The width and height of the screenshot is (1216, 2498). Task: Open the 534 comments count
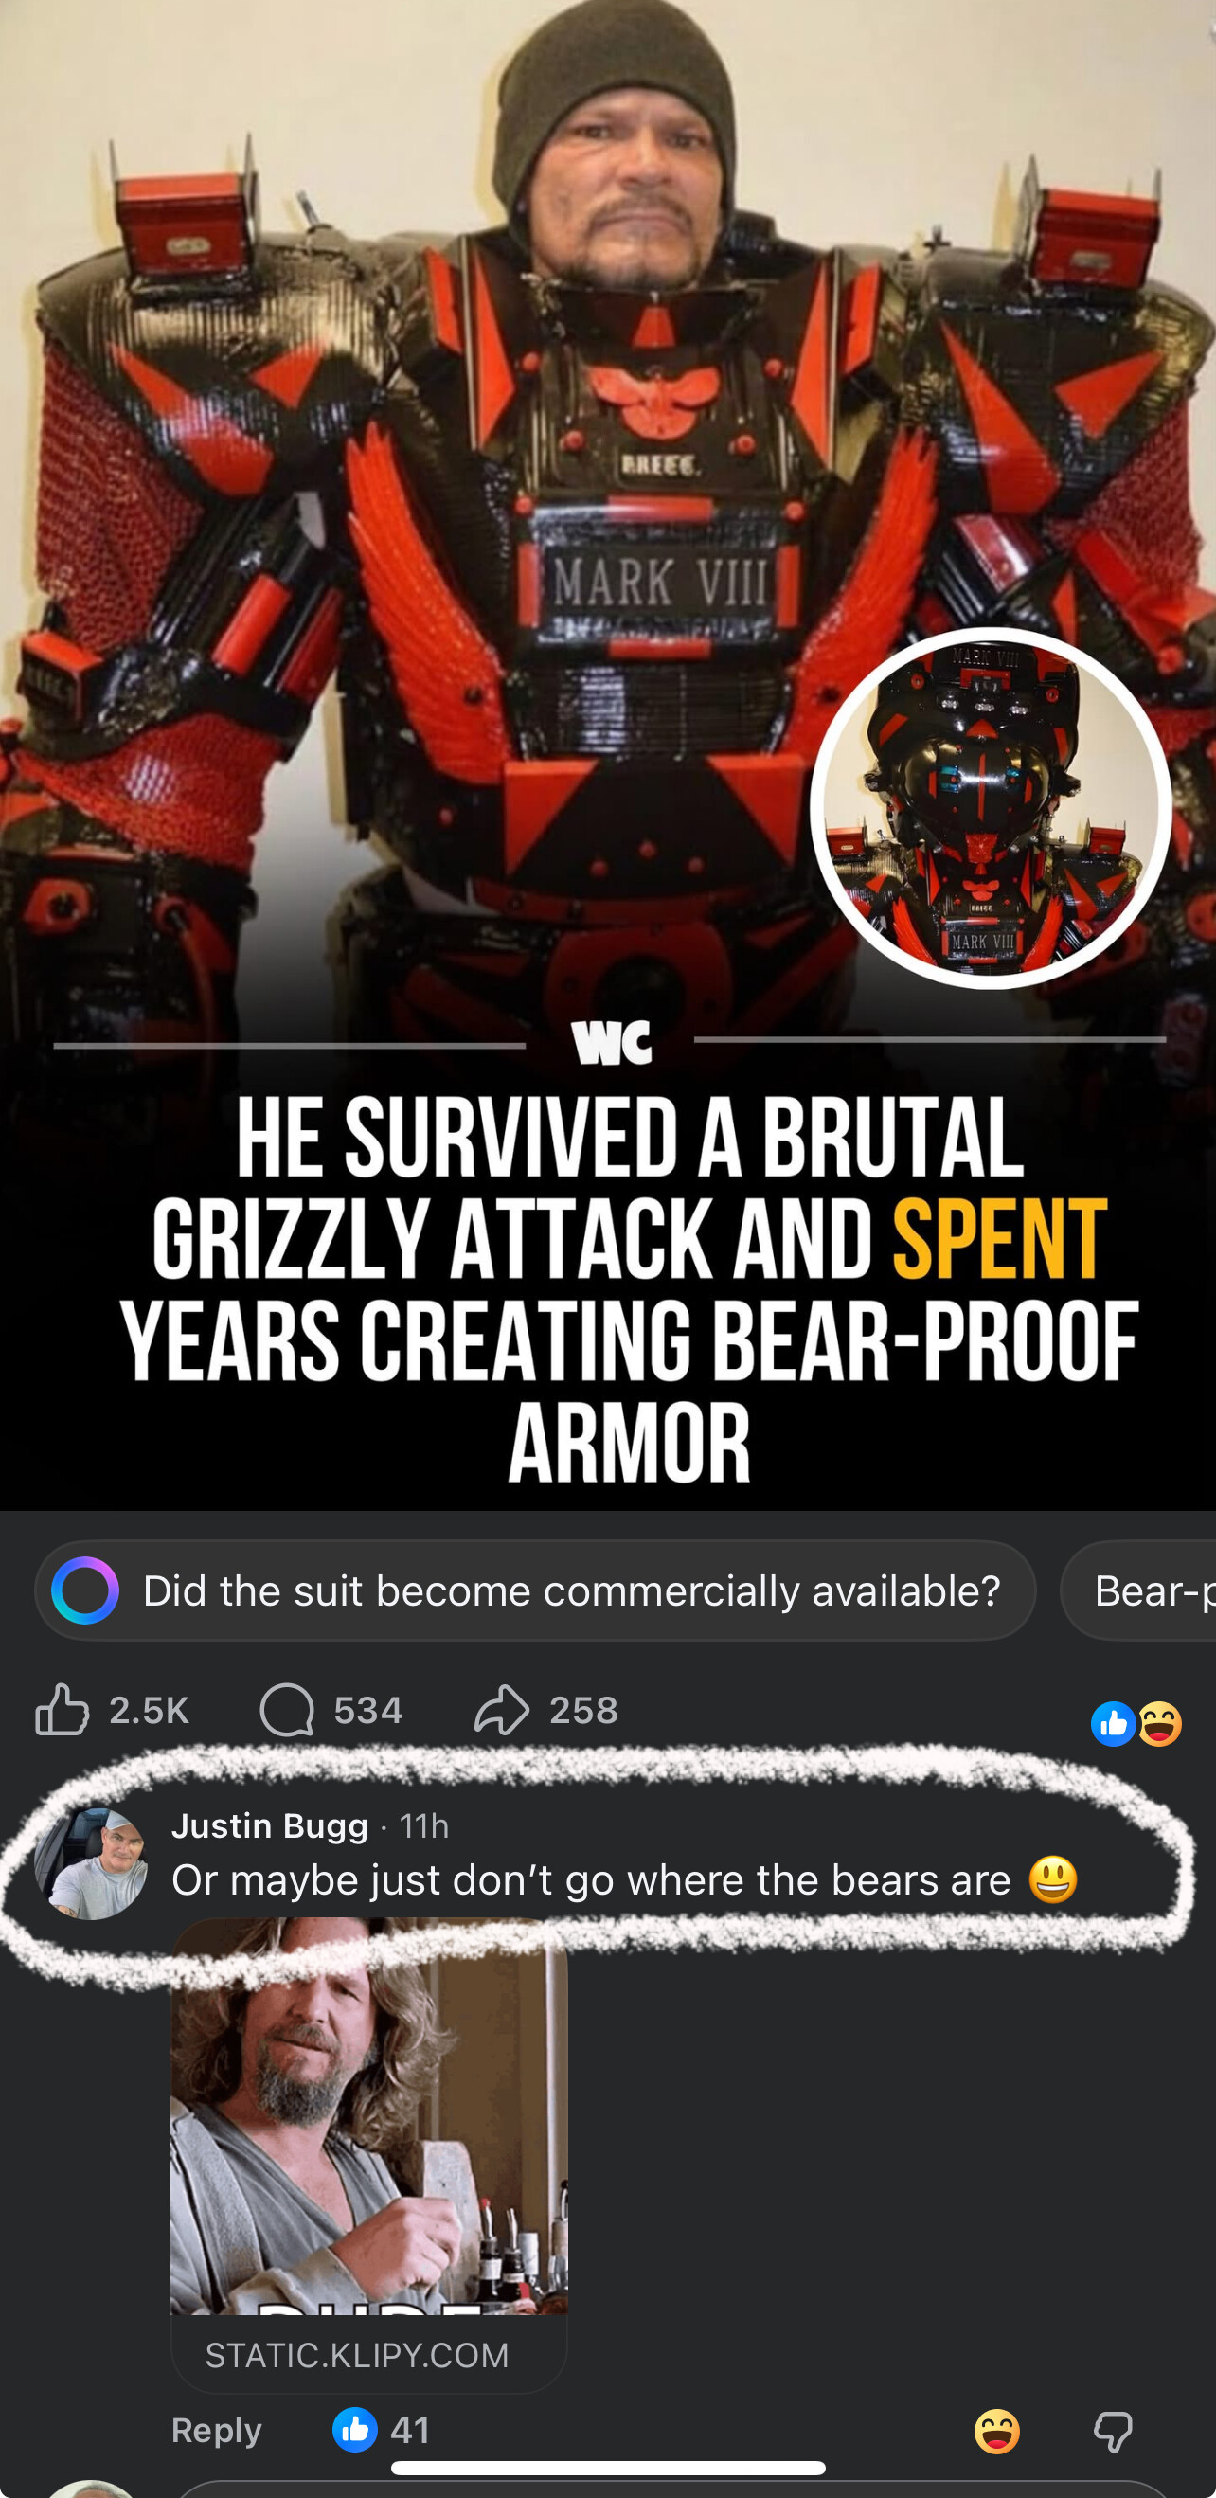tap(368, 1710)
